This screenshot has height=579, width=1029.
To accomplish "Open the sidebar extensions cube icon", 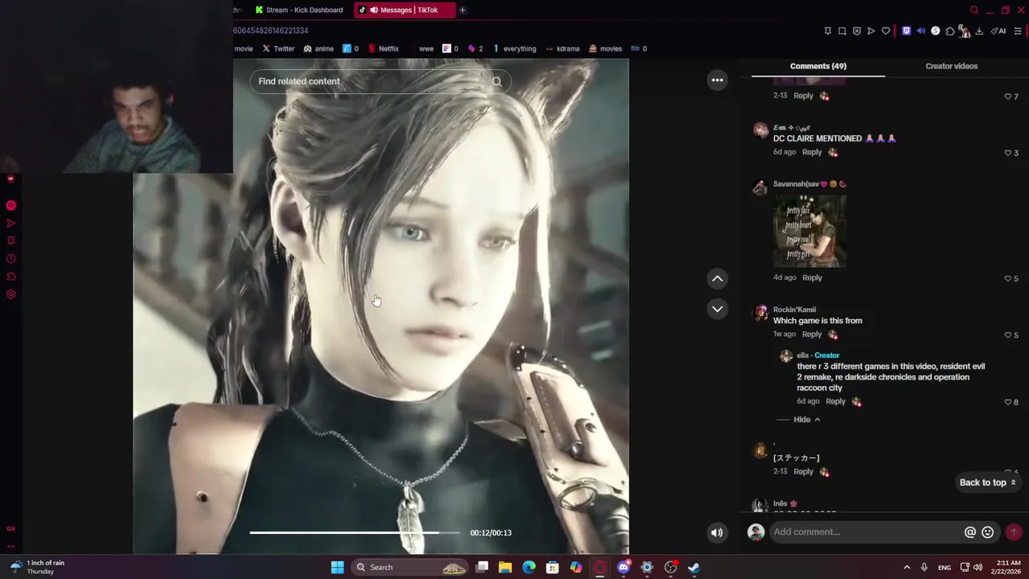I will coord(11,277).
